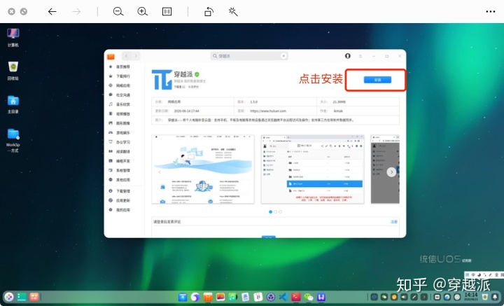The width and height of the screenshot is (504, 306).
Task: Select the second carousel page dot
Action: (276, 212)
